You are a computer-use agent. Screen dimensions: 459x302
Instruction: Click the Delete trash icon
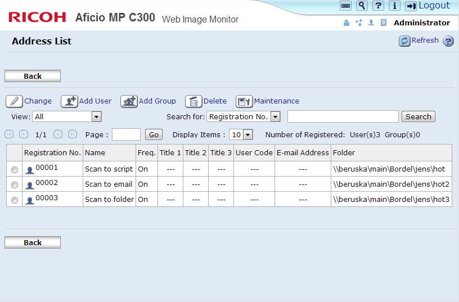coord(193,101)
